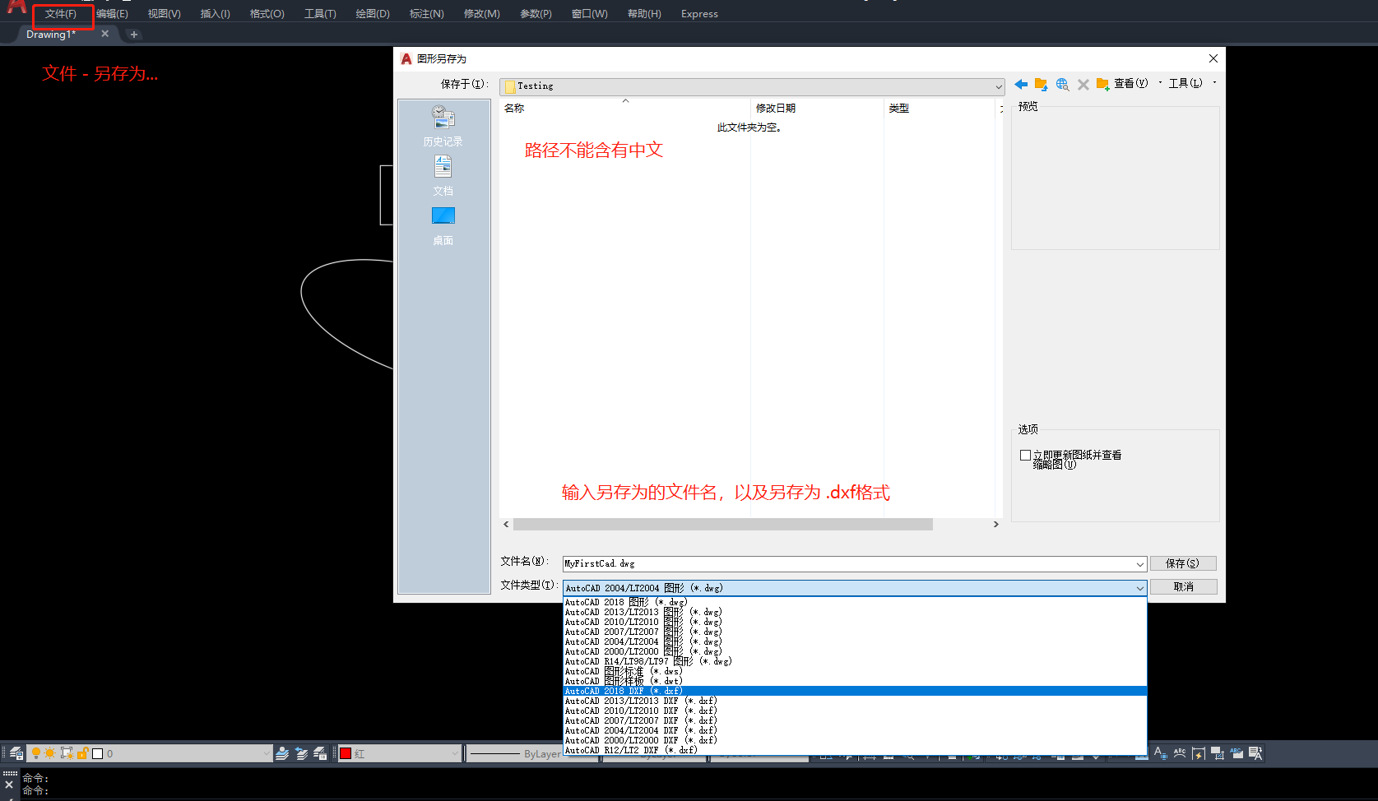Open the 修改(M) menu
This screenshot has height=801, width=1378.
click(x=481, y=13)
